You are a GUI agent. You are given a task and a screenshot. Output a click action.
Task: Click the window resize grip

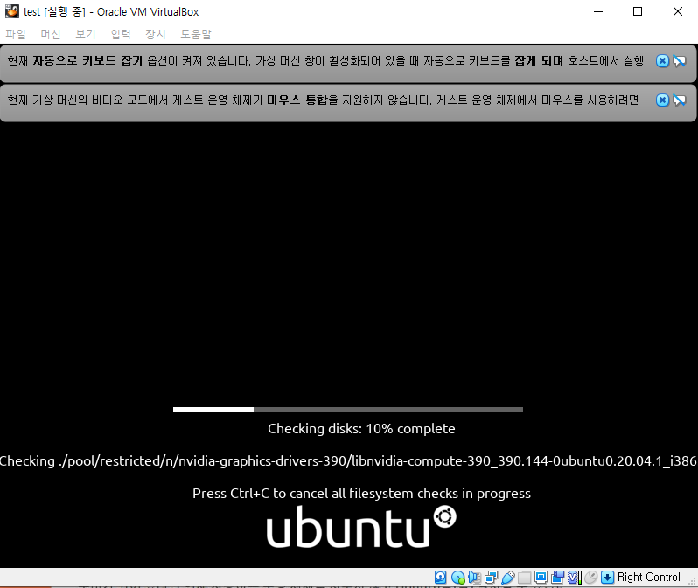click(x=691, y=581)
